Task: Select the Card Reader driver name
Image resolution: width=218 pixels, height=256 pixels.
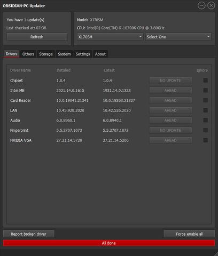Action: pyautogui.click(x=20, y=100)
